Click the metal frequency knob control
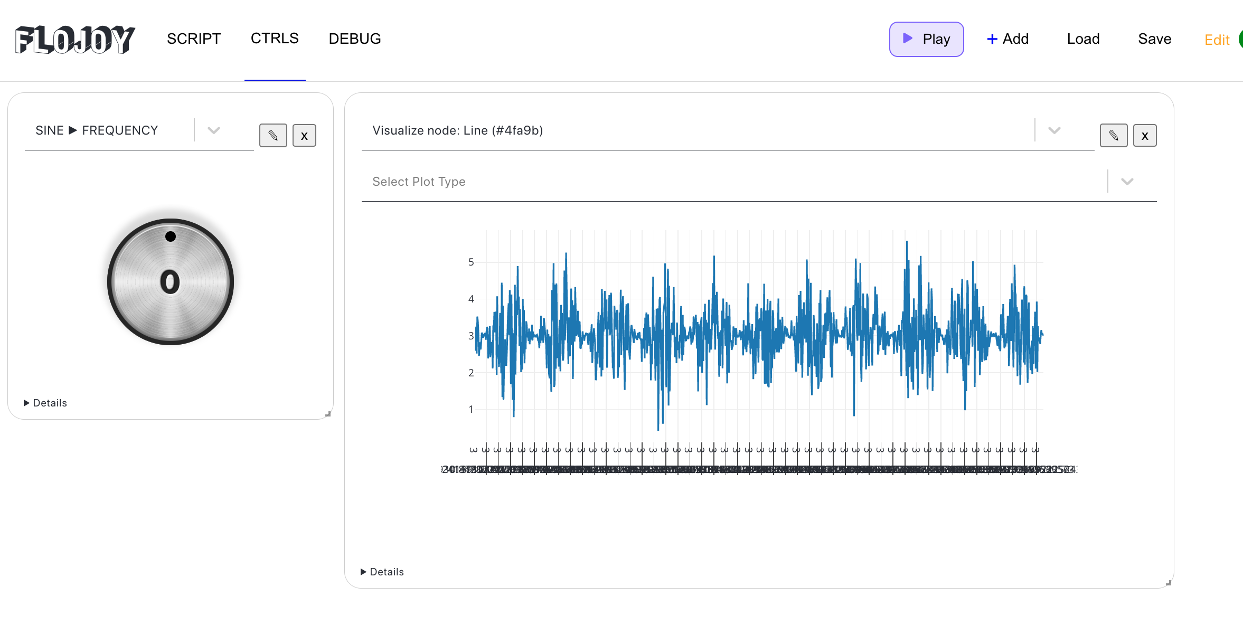The image size is (1243, 625). (170, 281)
